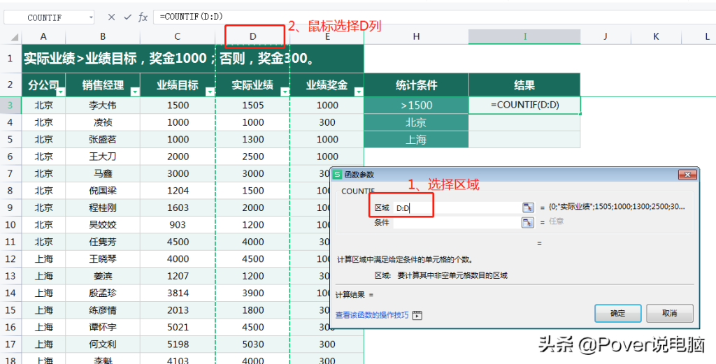Click the fx insert function icon

[143, 17]
